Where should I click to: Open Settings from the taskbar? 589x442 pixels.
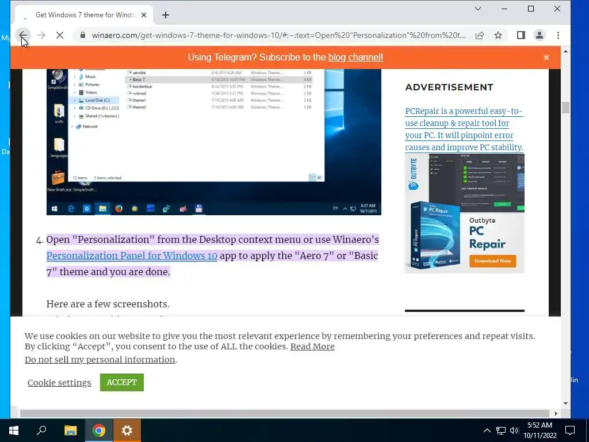click(127, 430)
